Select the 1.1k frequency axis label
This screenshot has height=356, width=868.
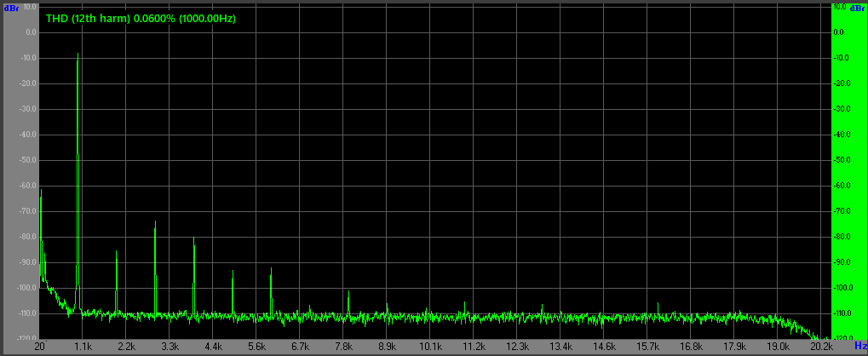tap(83, 347)
